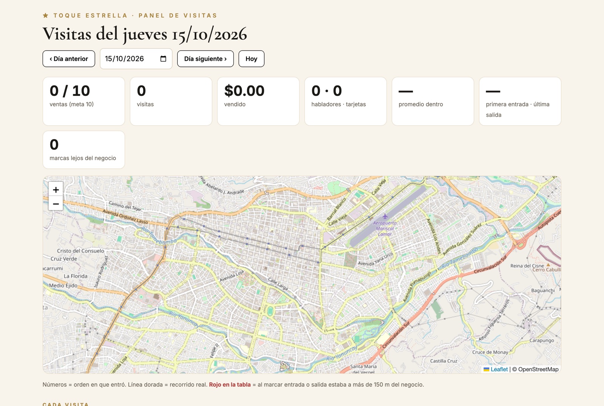
Task: Click marcas lejos del negocio label
Action: 83,158
